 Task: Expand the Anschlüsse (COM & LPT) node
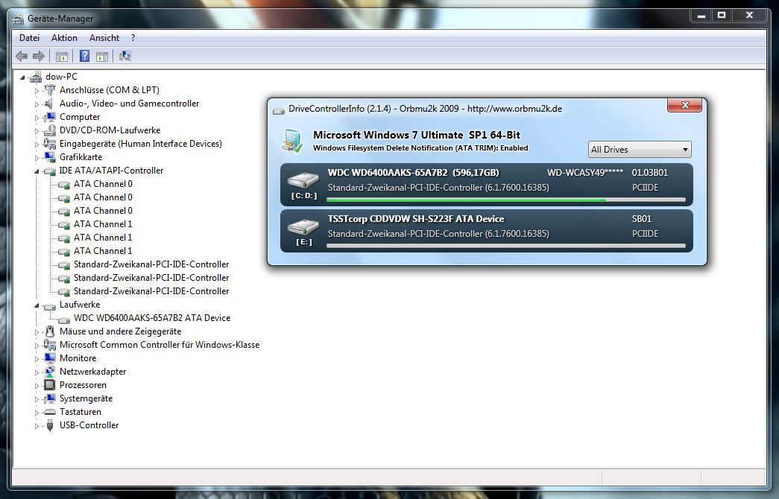tap(37, 91)
